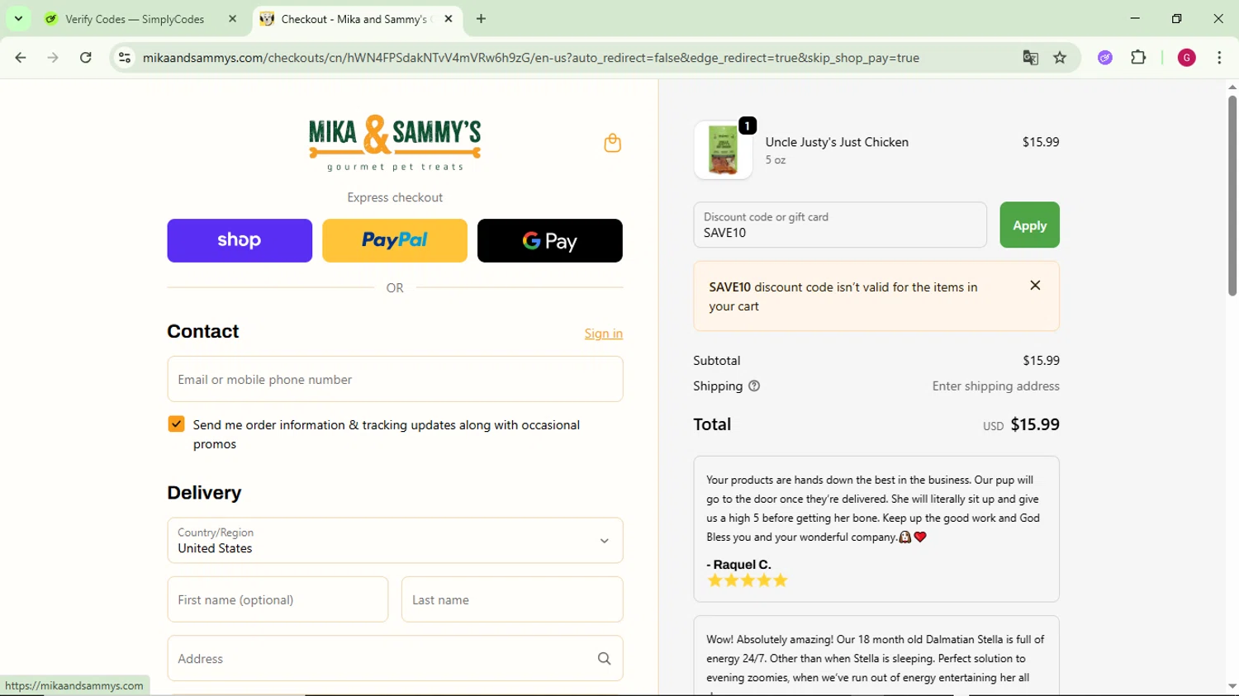Image resolution: width=1239 pixels, height=696 pixels.
Task: Open the extensions puzzle icon
Action: pyautogui.click(x=1139, y=58)
